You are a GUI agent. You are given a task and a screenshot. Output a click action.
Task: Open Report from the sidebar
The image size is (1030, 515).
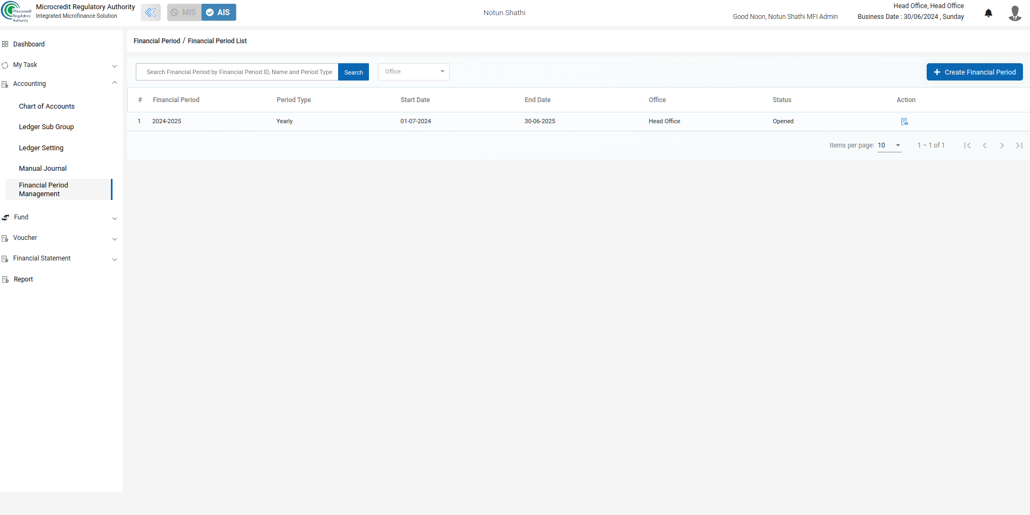[x=23, y=279]
